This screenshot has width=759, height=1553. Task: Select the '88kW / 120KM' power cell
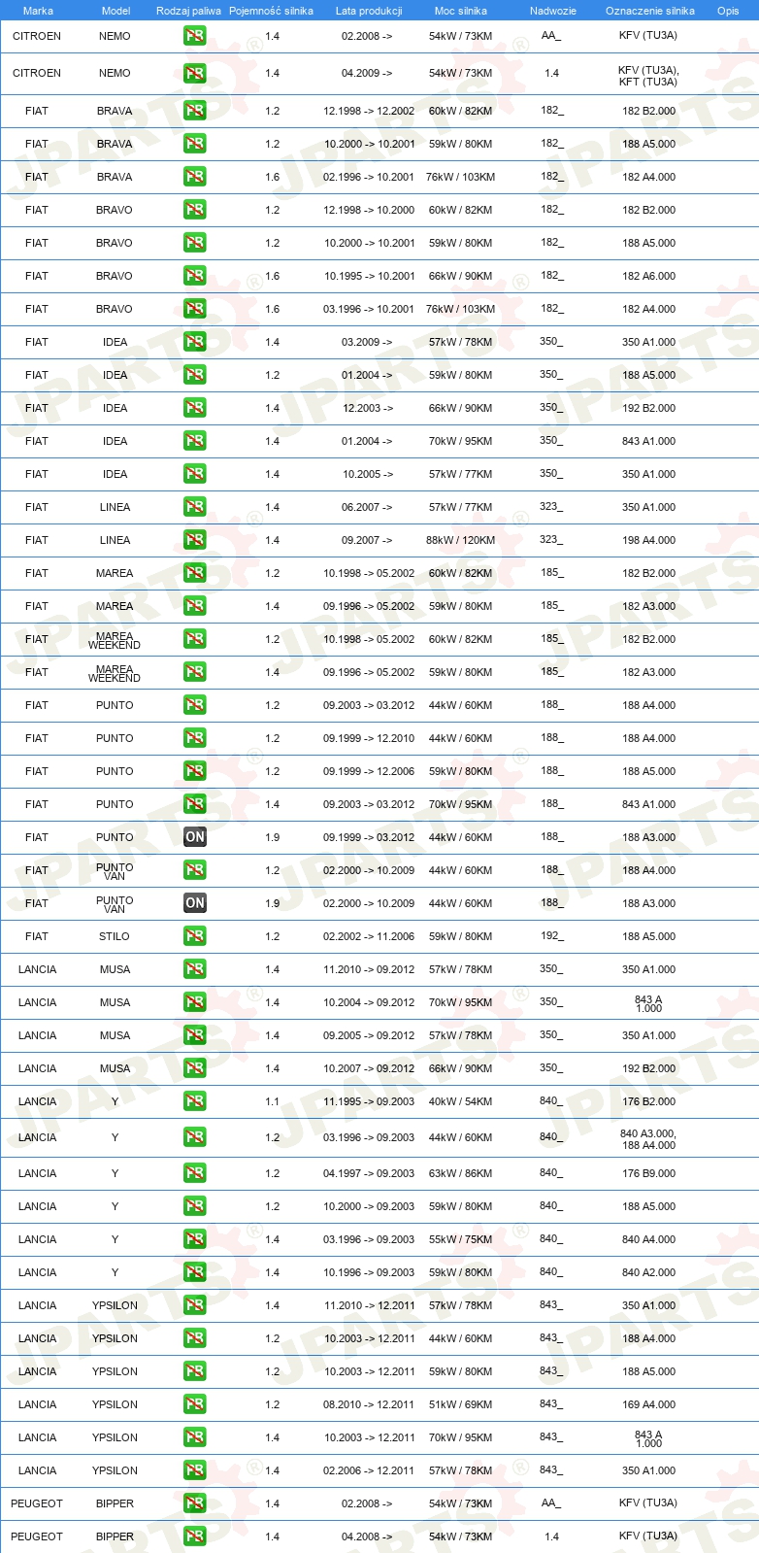tap(460, 540)
